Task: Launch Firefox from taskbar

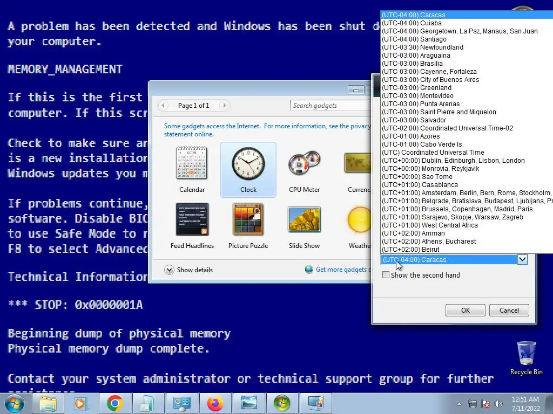Action: coord(215,403)
